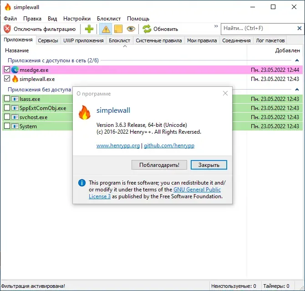Click the large flame logo in About dialog
Screen dimensions: 305x291
84,112
